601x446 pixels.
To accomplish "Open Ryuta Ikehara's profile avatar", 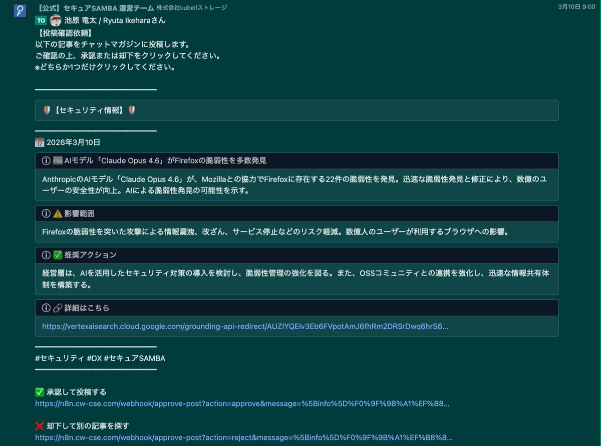I will click(x=56, y=20).
